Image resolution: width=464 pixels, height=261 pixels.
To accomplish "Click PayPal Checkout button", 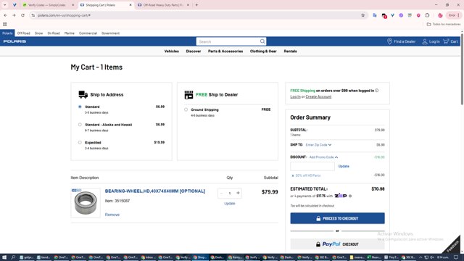I will click(337, 244).
